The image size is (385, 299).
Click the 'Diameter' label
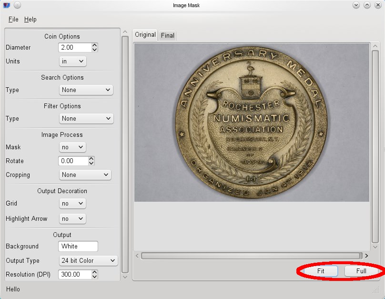click(18, 47)
